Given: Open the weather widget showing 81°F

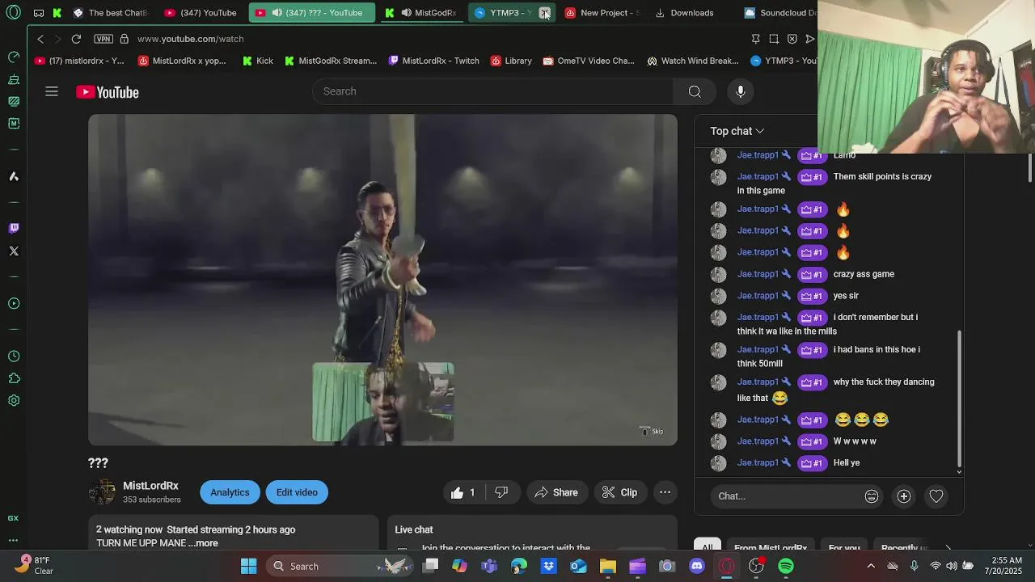Looking at the screenshot, I should pos(34,566).
